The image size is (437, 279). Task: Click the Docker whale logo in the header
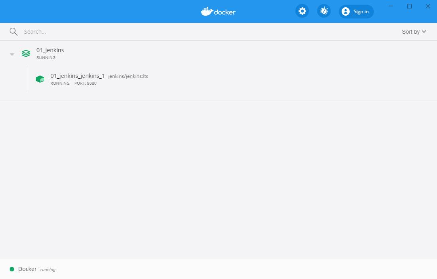coord(218,11)
